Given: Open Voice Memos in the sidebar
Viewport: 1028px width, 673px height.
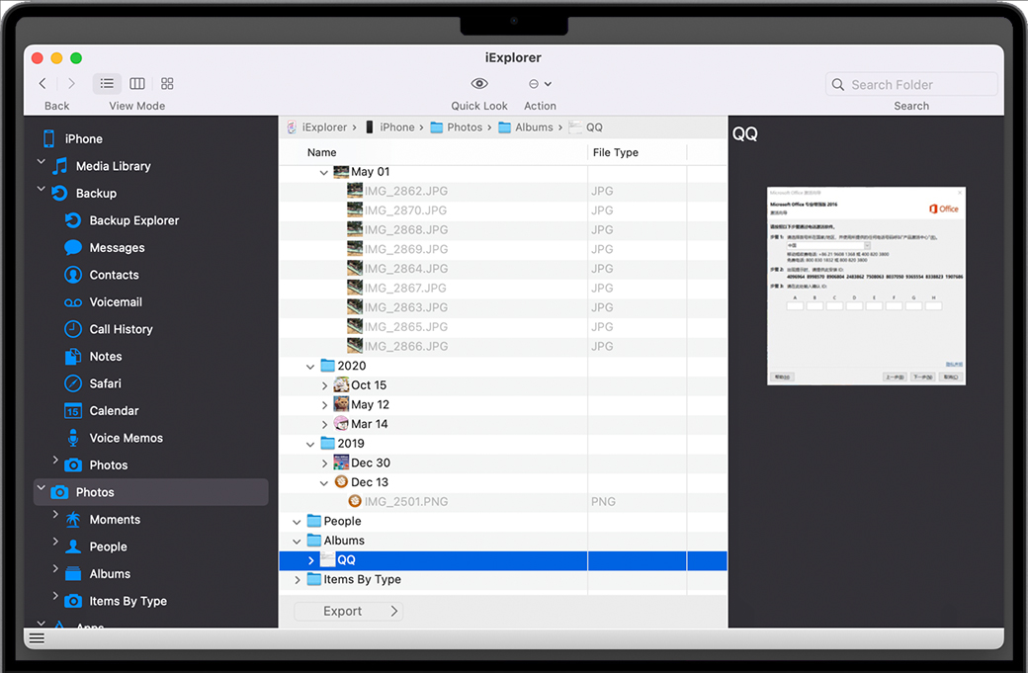Looking at the screenshot, I should pyautogui.click(x=126, y=438).
